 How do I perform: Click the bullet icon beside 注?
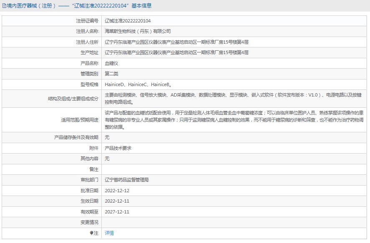[91, 233]
